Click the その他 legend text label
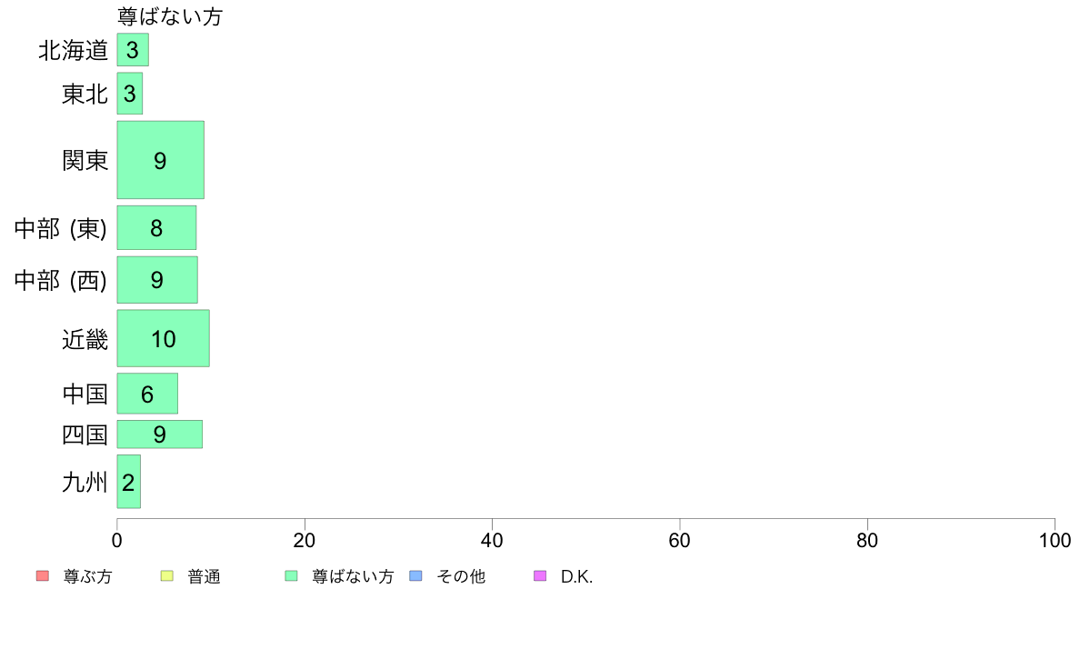 pyautogui.click(x=461, y=576)
